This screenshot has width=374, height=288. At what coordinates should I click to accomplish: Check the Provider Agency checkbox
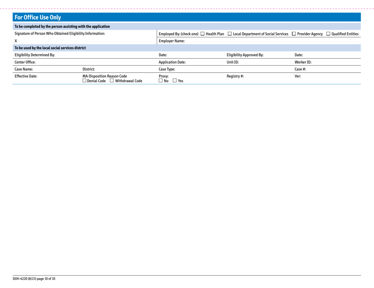(294, 34)
